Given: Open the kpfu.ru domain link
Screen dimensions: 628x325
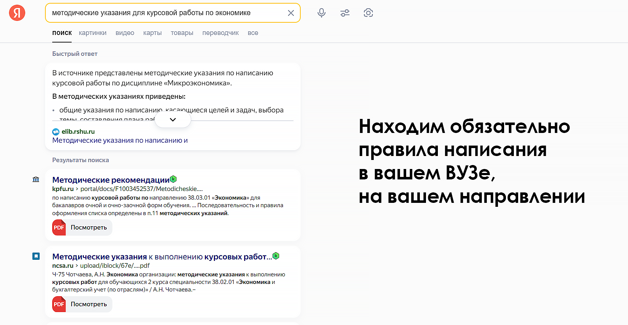Looking at the screenshot, I should [63, 189].
